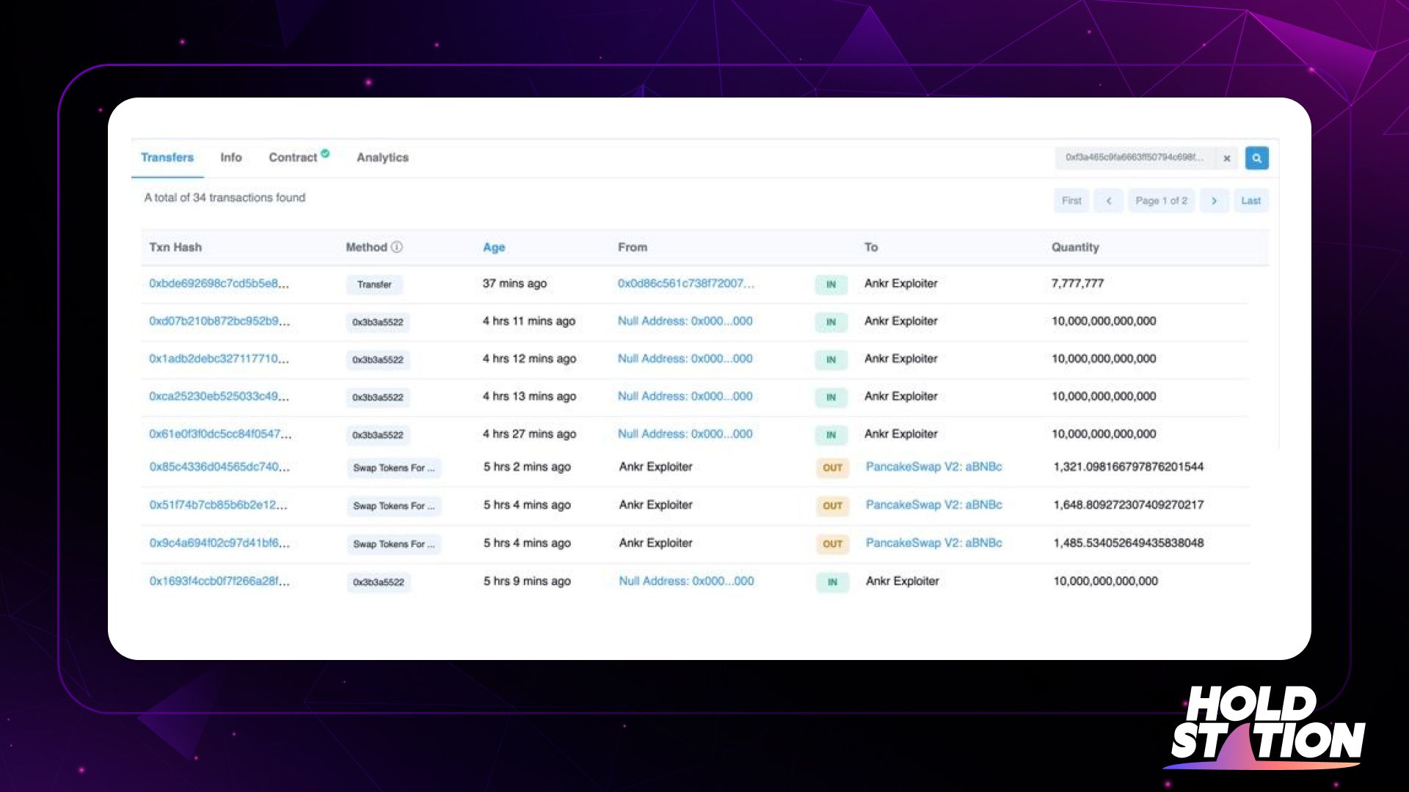Click the Contract verified checkmark icon
This screenshot has height=792, width=1409.
(325, 153)
